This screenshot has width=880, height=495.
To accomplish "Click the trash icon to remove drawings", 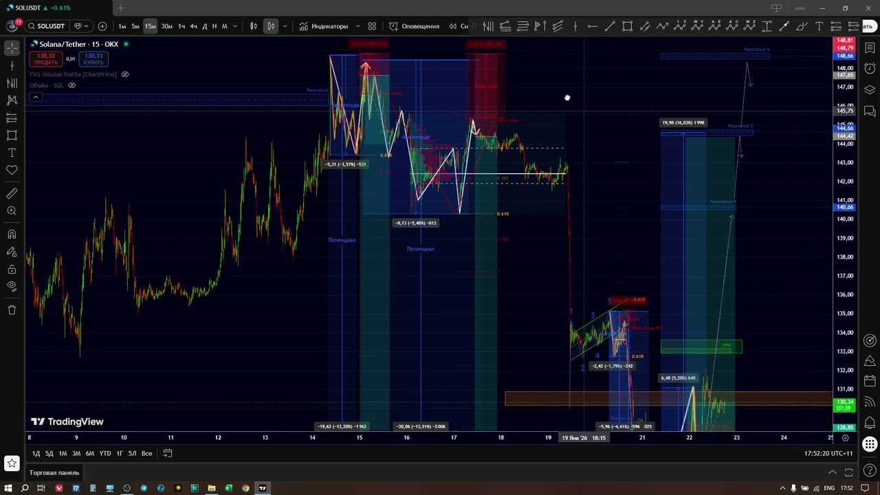I will tap(12, 309).
